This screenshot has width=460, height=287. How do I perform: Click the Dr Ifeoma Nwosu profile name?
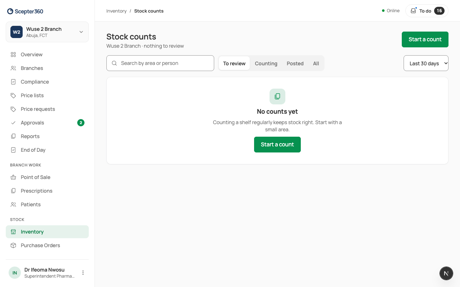(45, 270)
